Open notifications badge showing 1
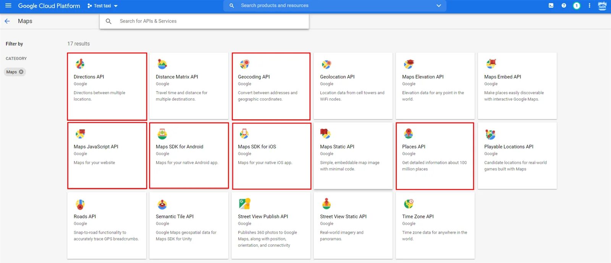611x263 pixels. click(x=577, y=6)
